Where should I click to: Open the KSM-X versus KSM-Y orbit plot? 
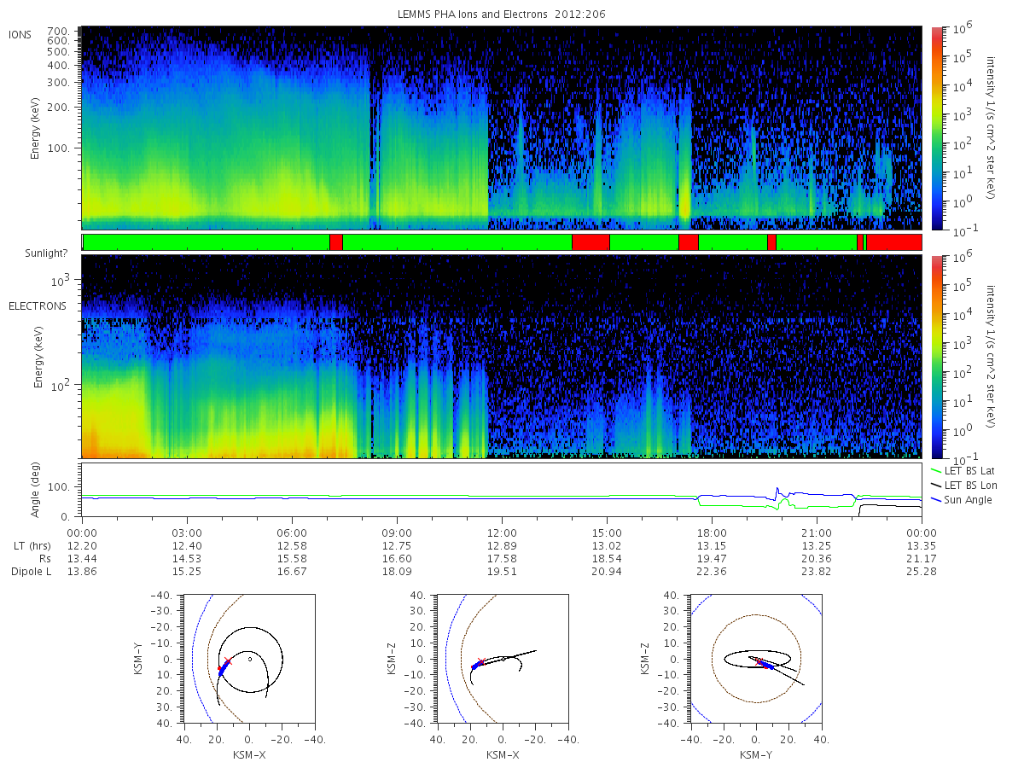[x=248, y=659]
